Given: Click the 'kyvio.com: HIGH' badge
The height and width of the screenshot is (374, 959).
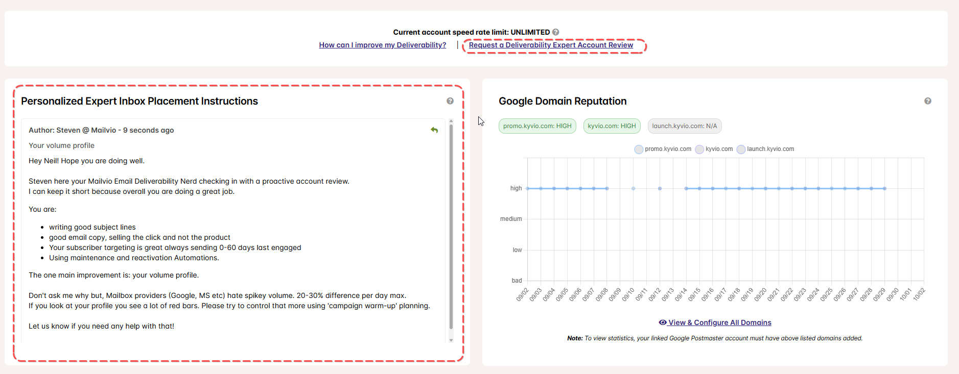Looking at the screenshot, I should coord(612,126).
